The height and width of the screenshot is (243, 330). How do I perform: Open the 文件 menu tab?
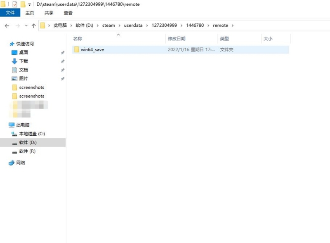[10, 13]
